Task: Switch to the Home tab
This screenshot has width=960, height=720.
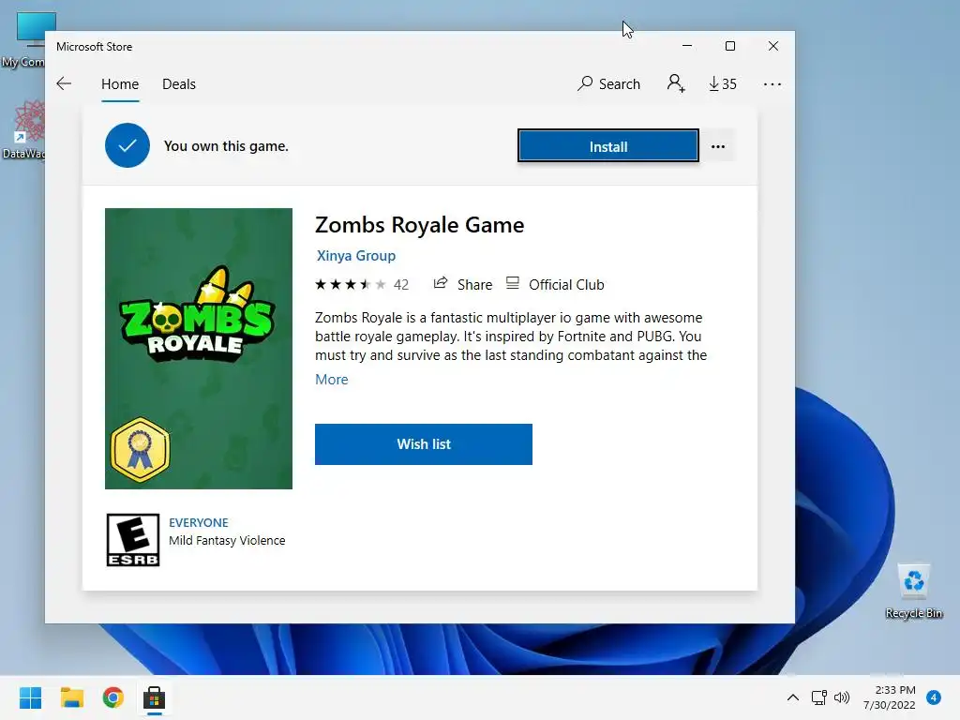Action: pos(120,83)
